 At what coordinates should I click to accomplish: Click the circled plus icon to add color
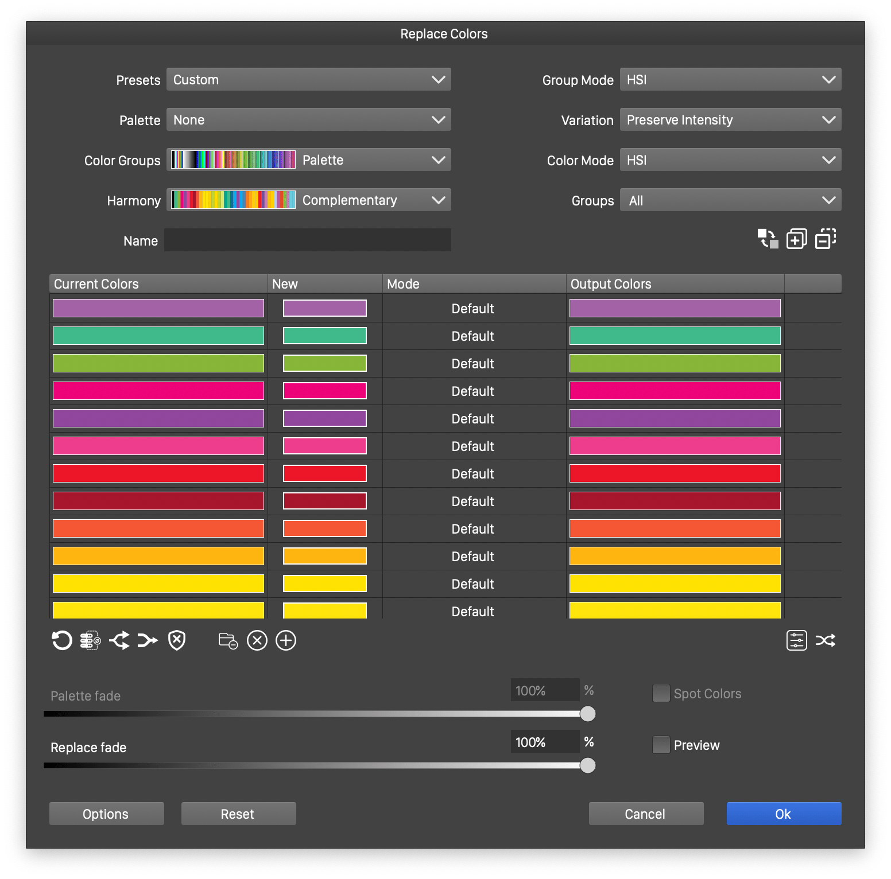click(286, 640)
